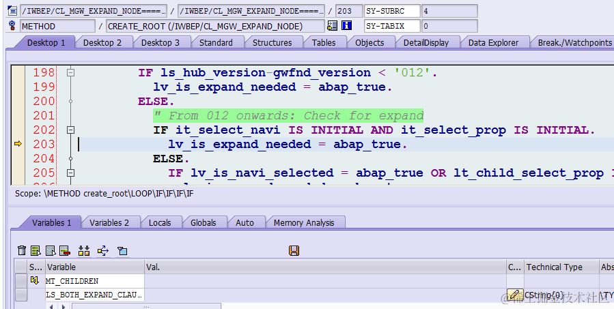This screenshot has width=614, height=309.
Task: Click the Val. column header
Action: click(325, 267)
